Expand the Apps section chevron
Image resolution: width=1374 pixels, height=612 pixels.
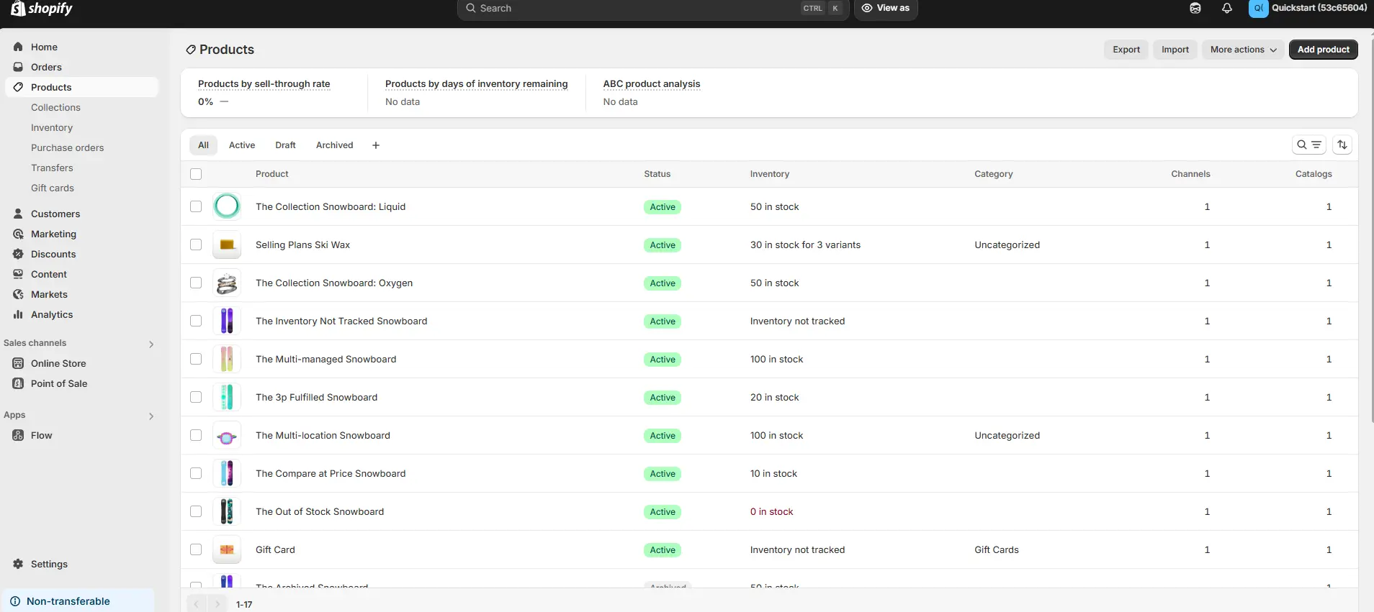tap(151, 416)
